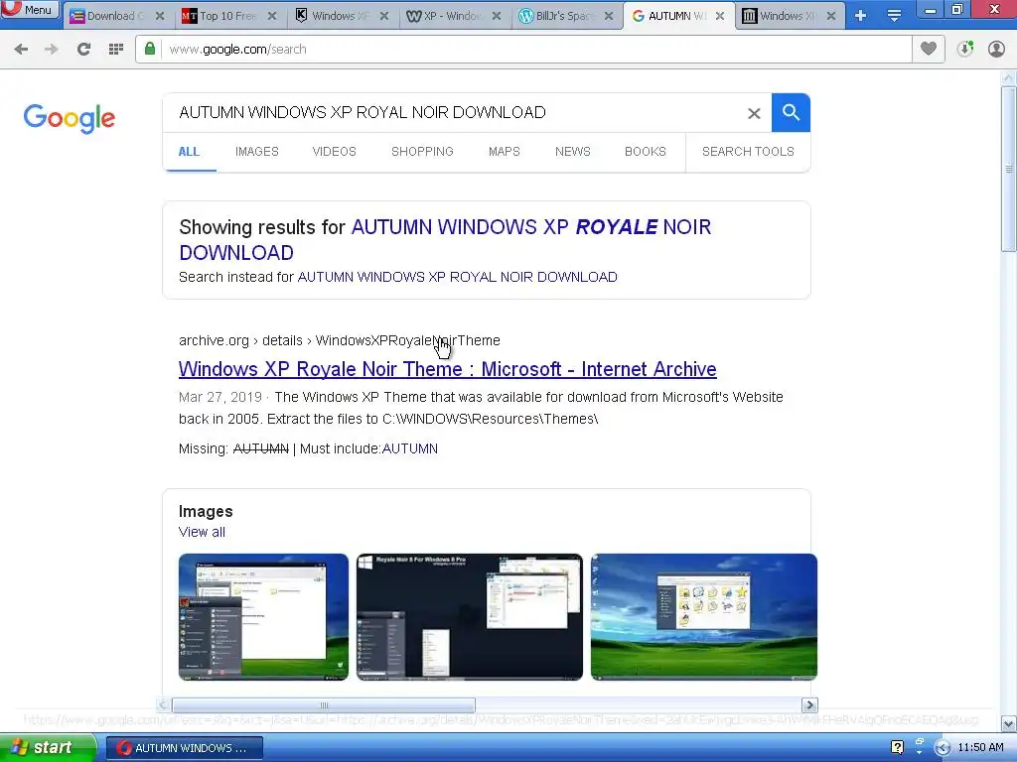Click the Must include AUTUMN link

[410, 448]
